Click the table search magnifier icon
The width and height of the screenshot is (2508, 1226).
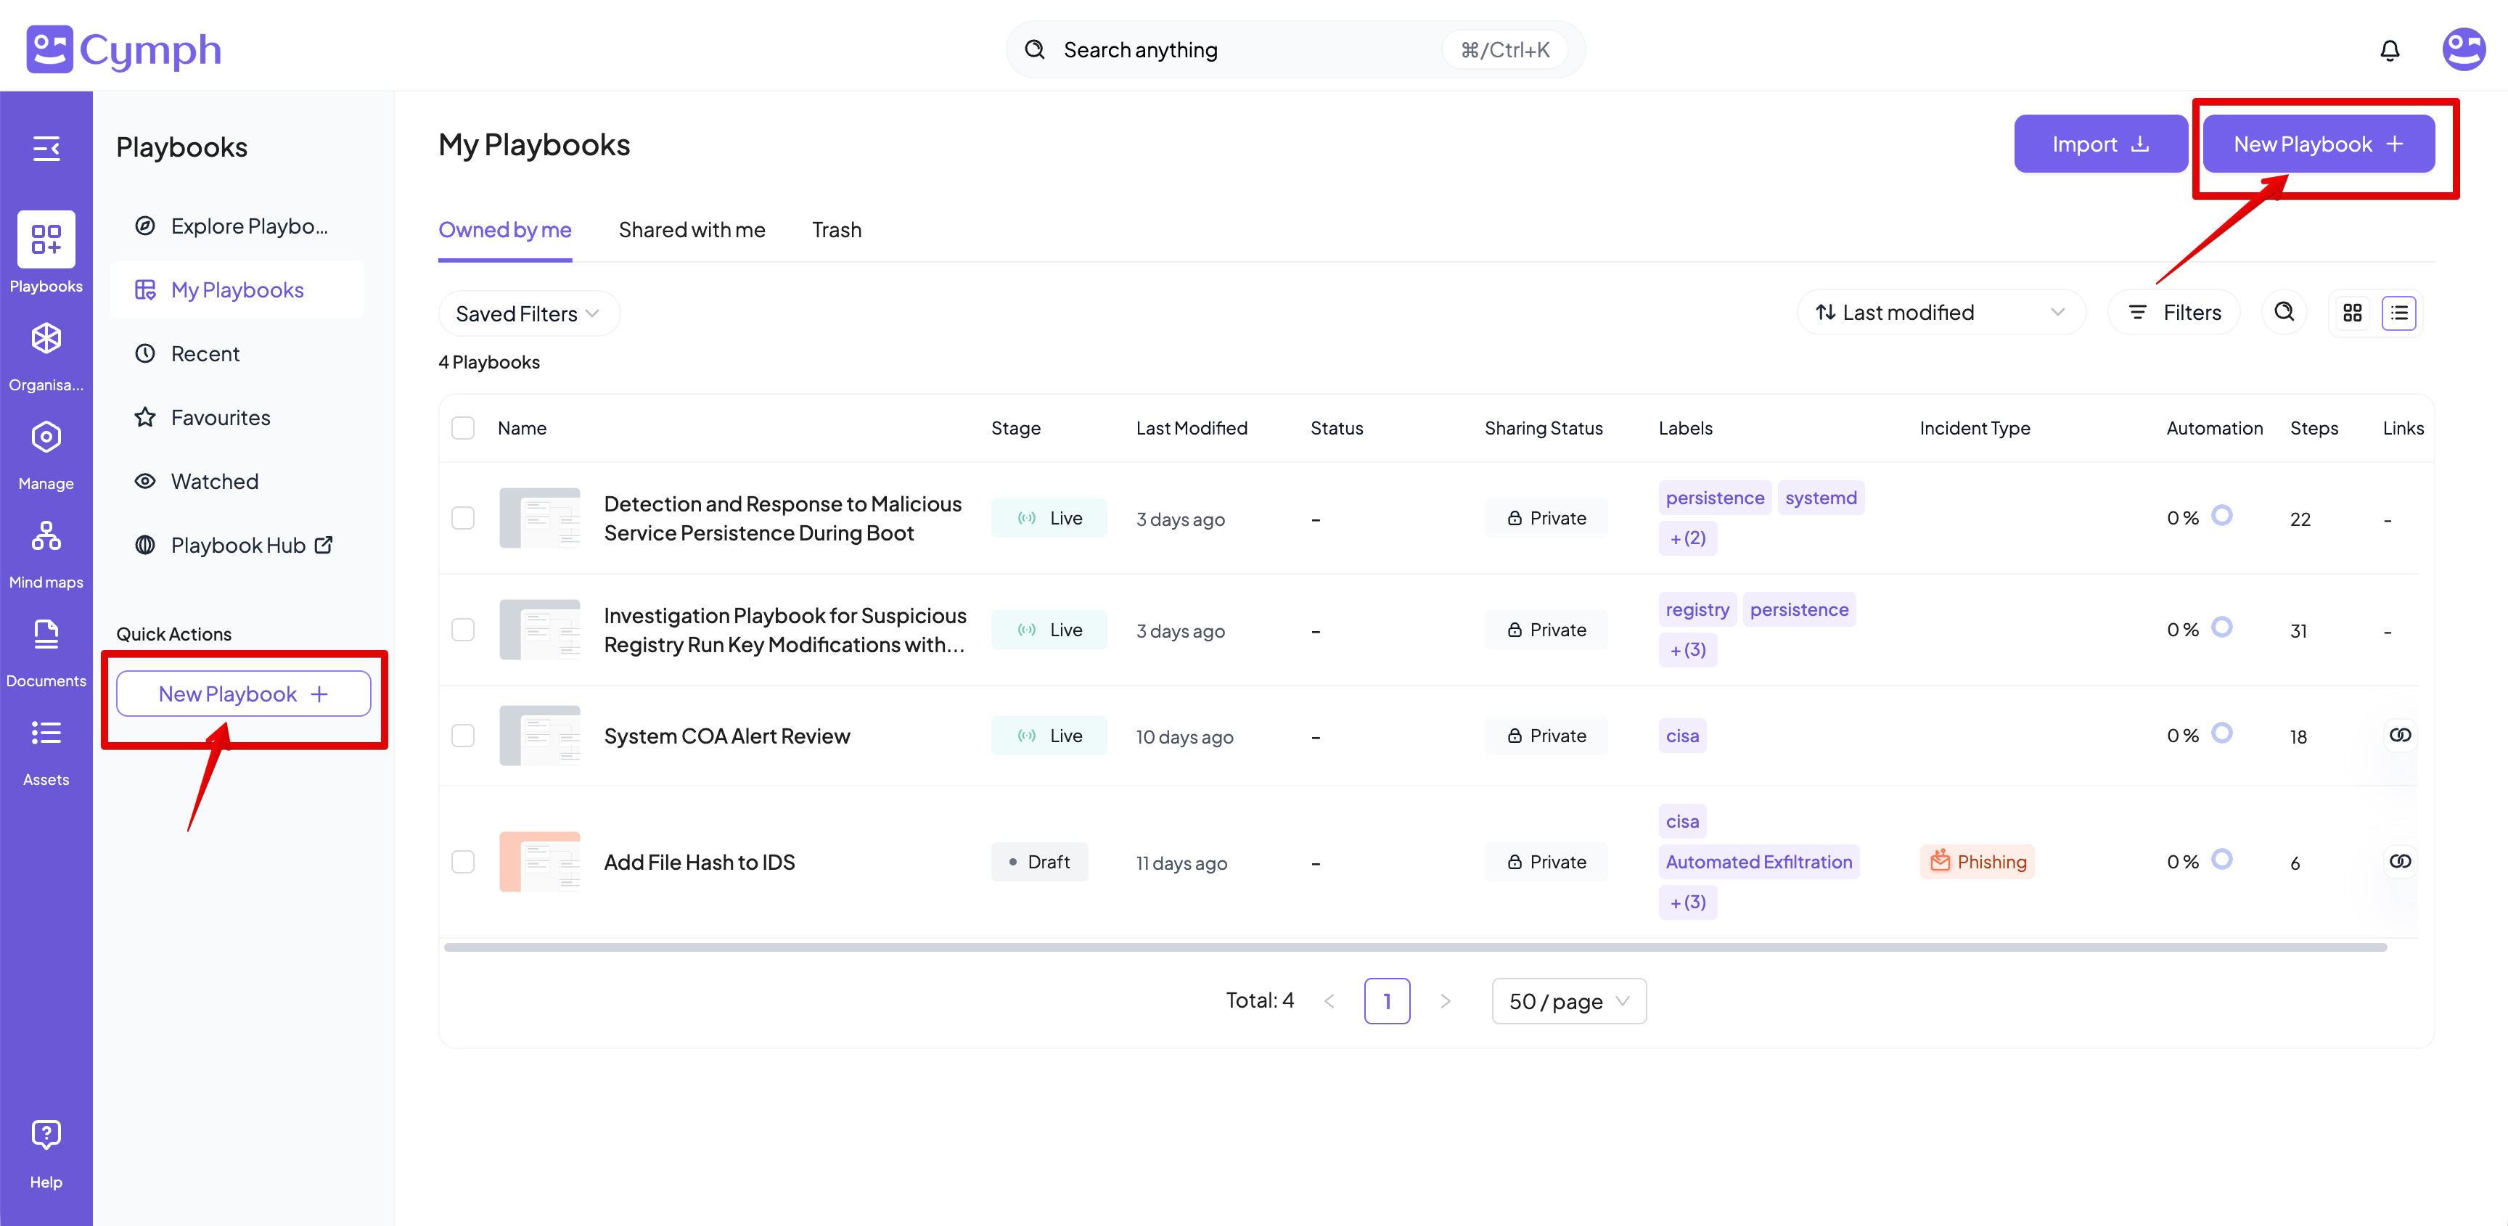tap(2283, 313)
